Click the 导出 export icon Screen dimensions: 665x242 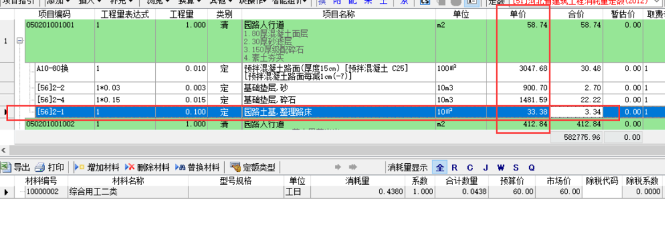6,167
